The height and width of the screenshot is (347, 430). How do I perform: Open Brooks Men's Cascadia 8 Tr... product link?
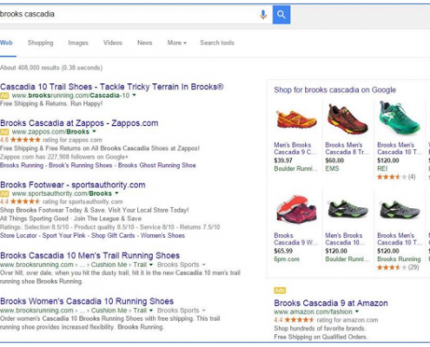pyautogui.click(x=347, y=148)
